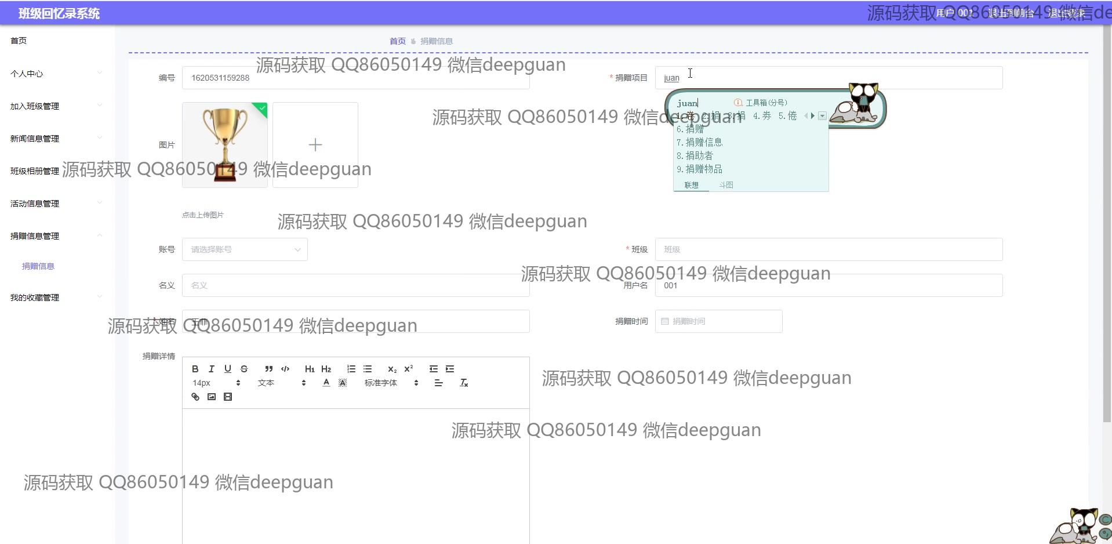Select 捐赠信息 in the sidebar submenu

[38, 266]
